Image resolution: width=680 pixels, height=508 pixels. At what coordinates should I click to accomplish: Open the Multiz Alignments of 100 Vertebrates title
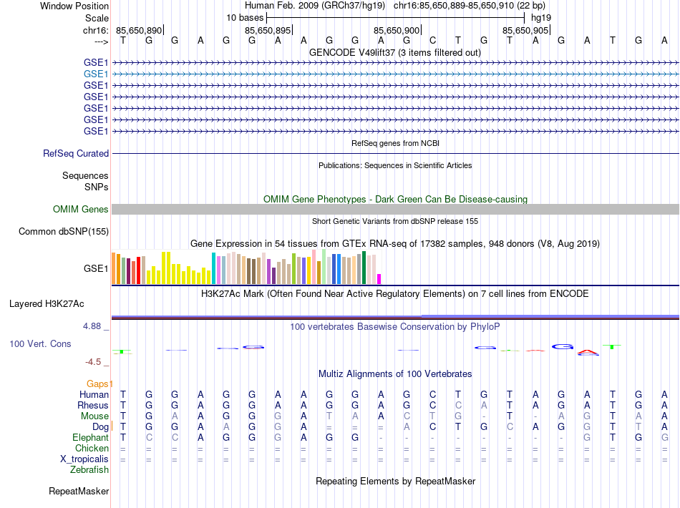coord(394,374)
